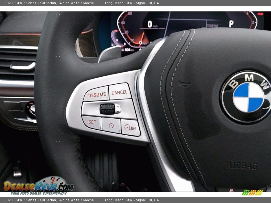Click the left shift paddle
The image size is (271, 203).
point(110,54)
